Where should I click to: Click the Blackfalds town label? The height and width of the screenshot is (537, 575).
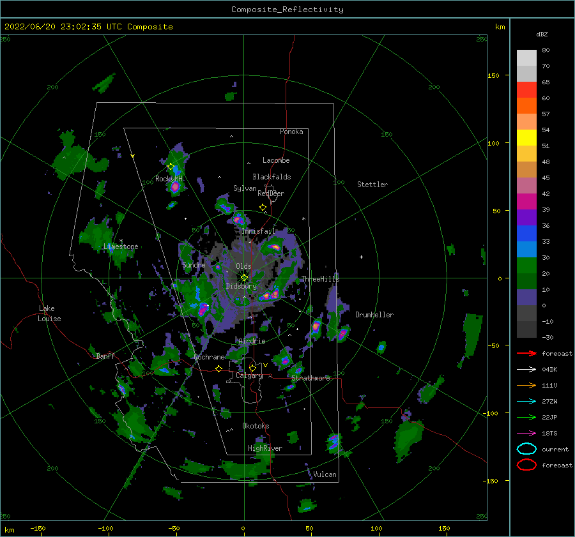[272, 177]
